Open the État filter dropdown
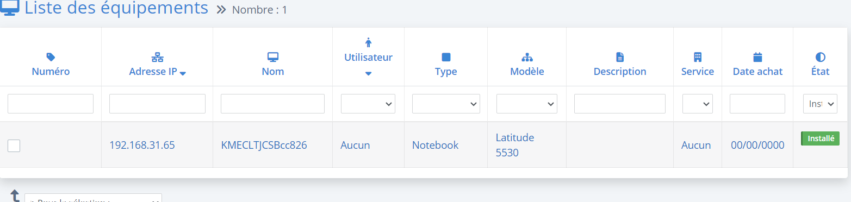 (x=820, y=104)
